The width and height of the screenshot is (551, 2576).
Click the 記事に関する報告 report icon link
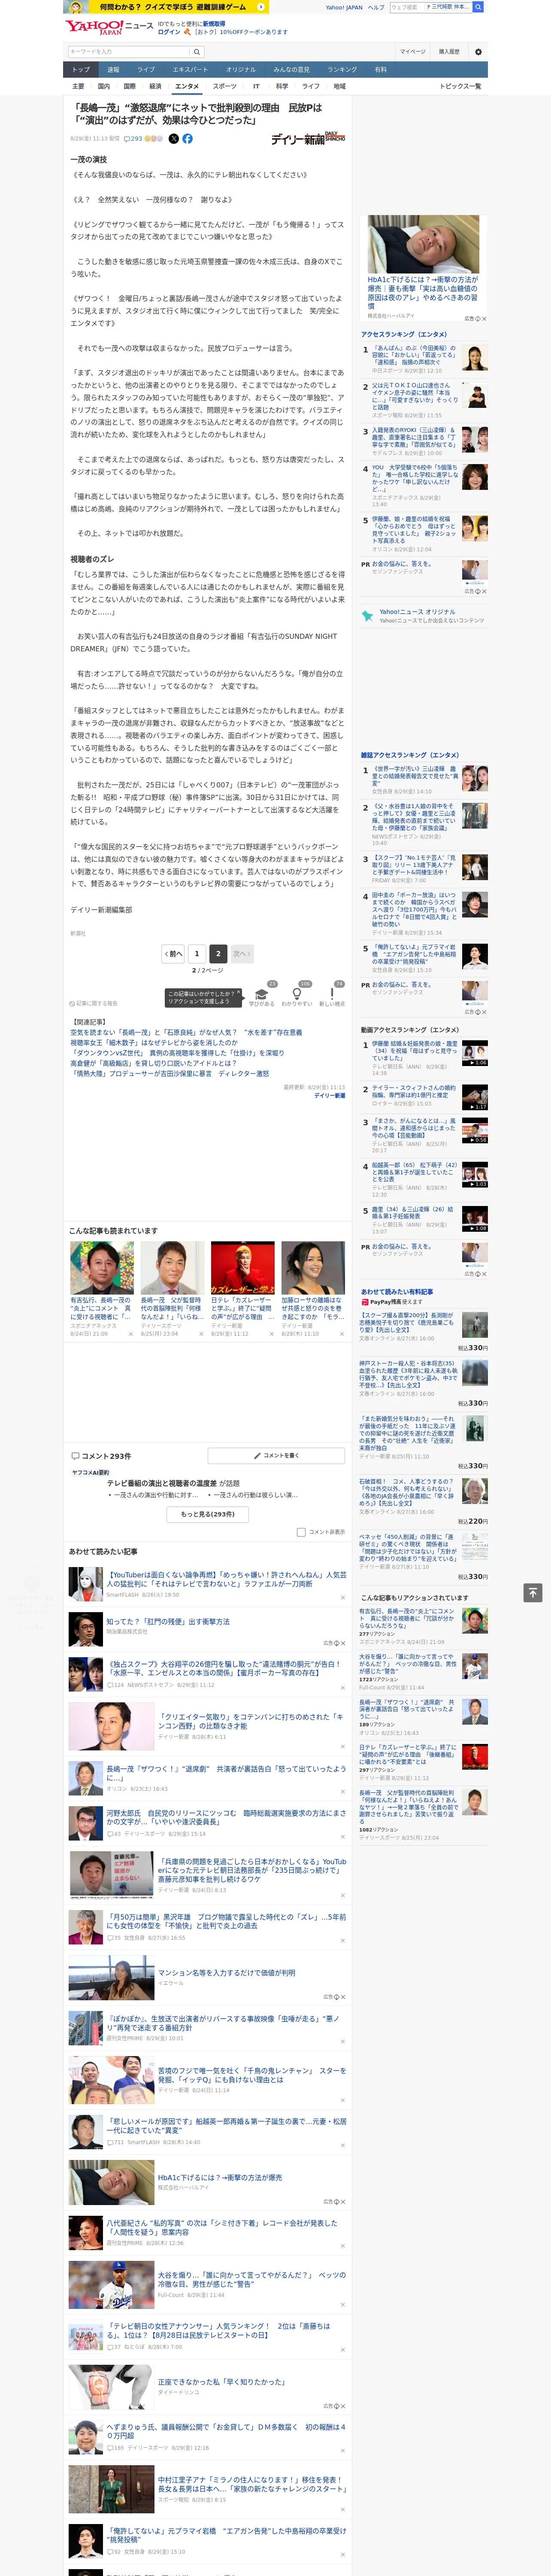[x=94, y=1003]
